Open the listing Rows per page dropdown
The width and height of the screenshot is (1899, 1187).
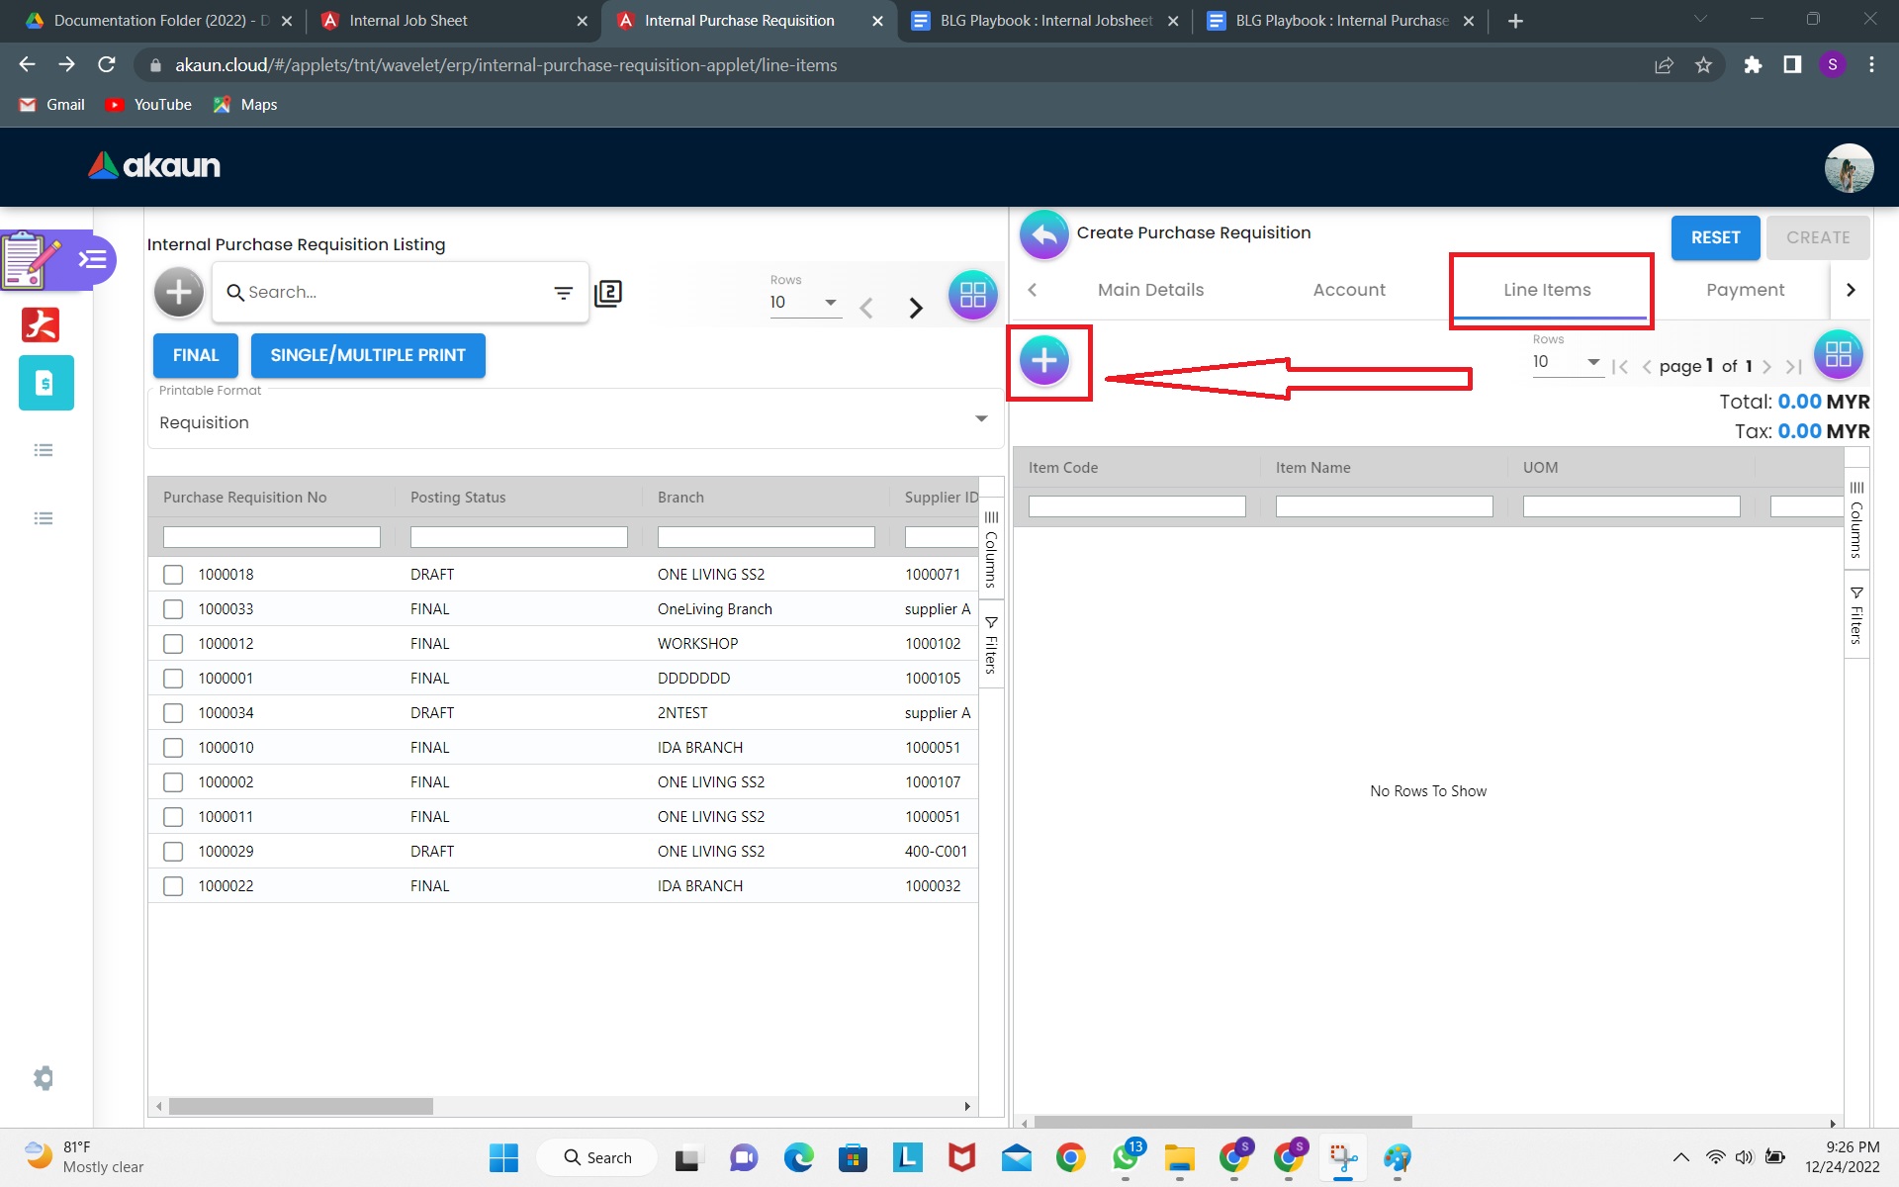[x=830, y=303]
